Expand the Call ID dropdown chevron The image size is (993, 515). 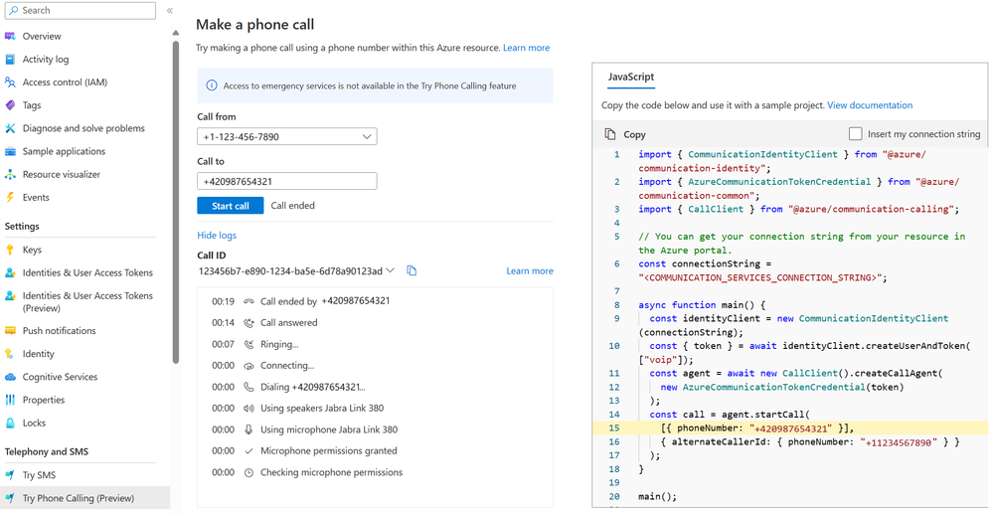(390, 270)
